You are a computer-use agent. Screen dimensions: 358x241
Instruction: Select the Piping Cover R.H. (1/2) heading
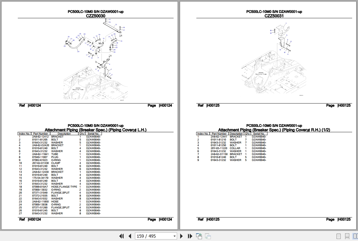click(x=274, y=130)
